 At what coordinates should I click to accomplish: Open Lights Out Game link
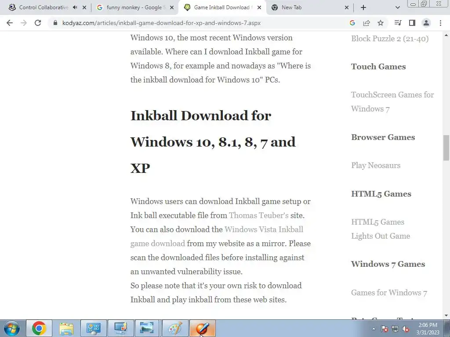(381, 236)
